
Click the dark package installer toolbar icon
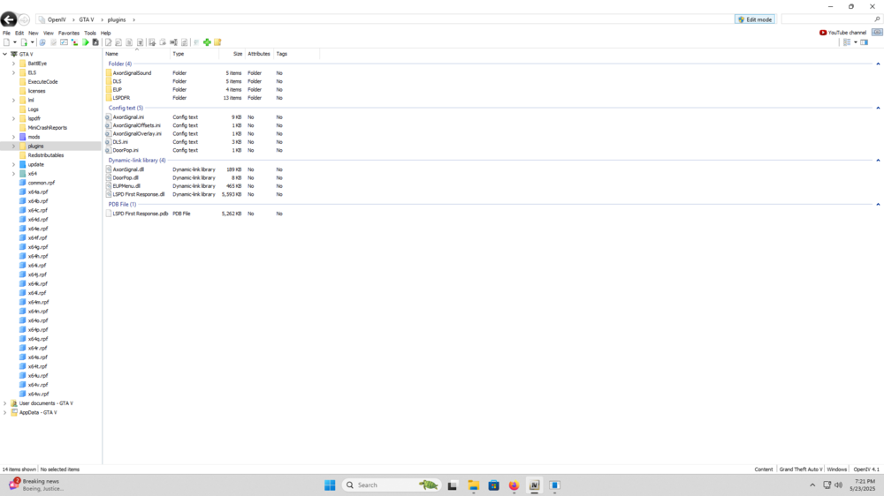95,42
